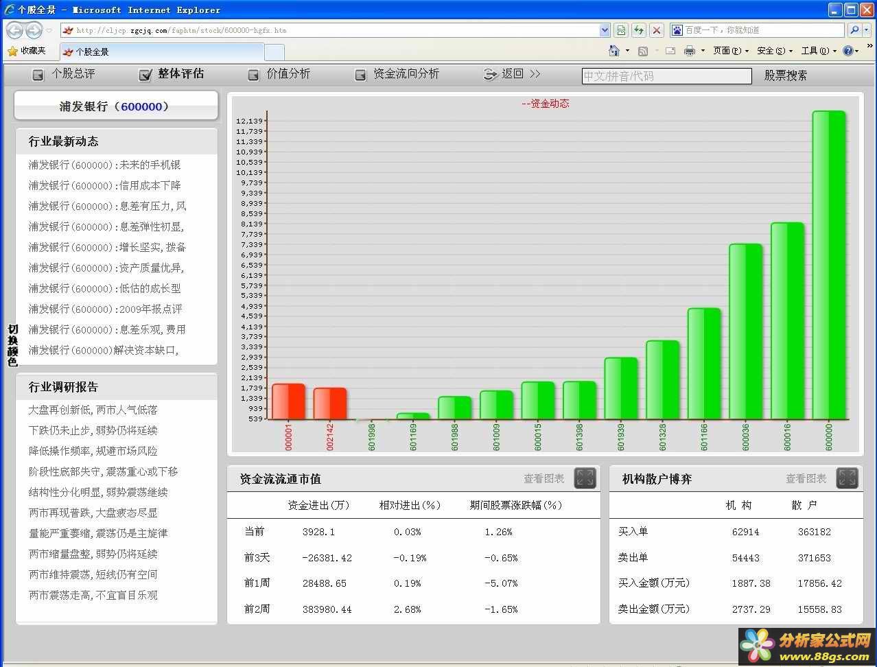The width and height of the screenshot is (877, 667).
Task: Click the 返回 >> back link
Action: 512,74
